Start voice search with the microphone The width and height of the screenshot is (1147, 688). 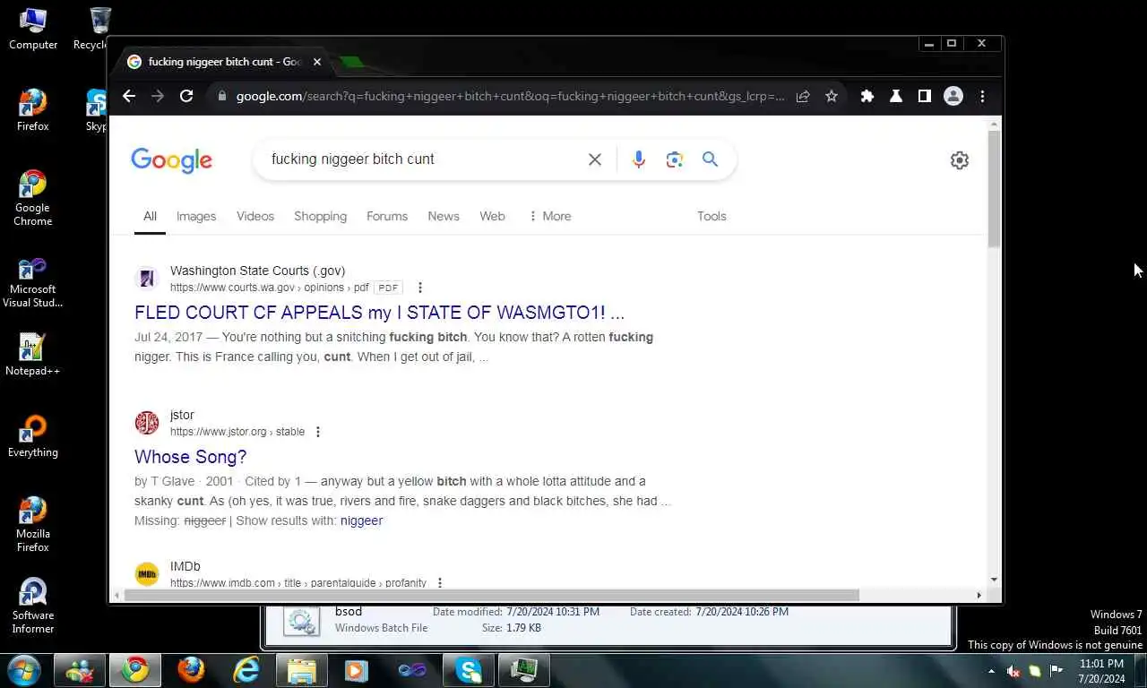coord(638,159)
